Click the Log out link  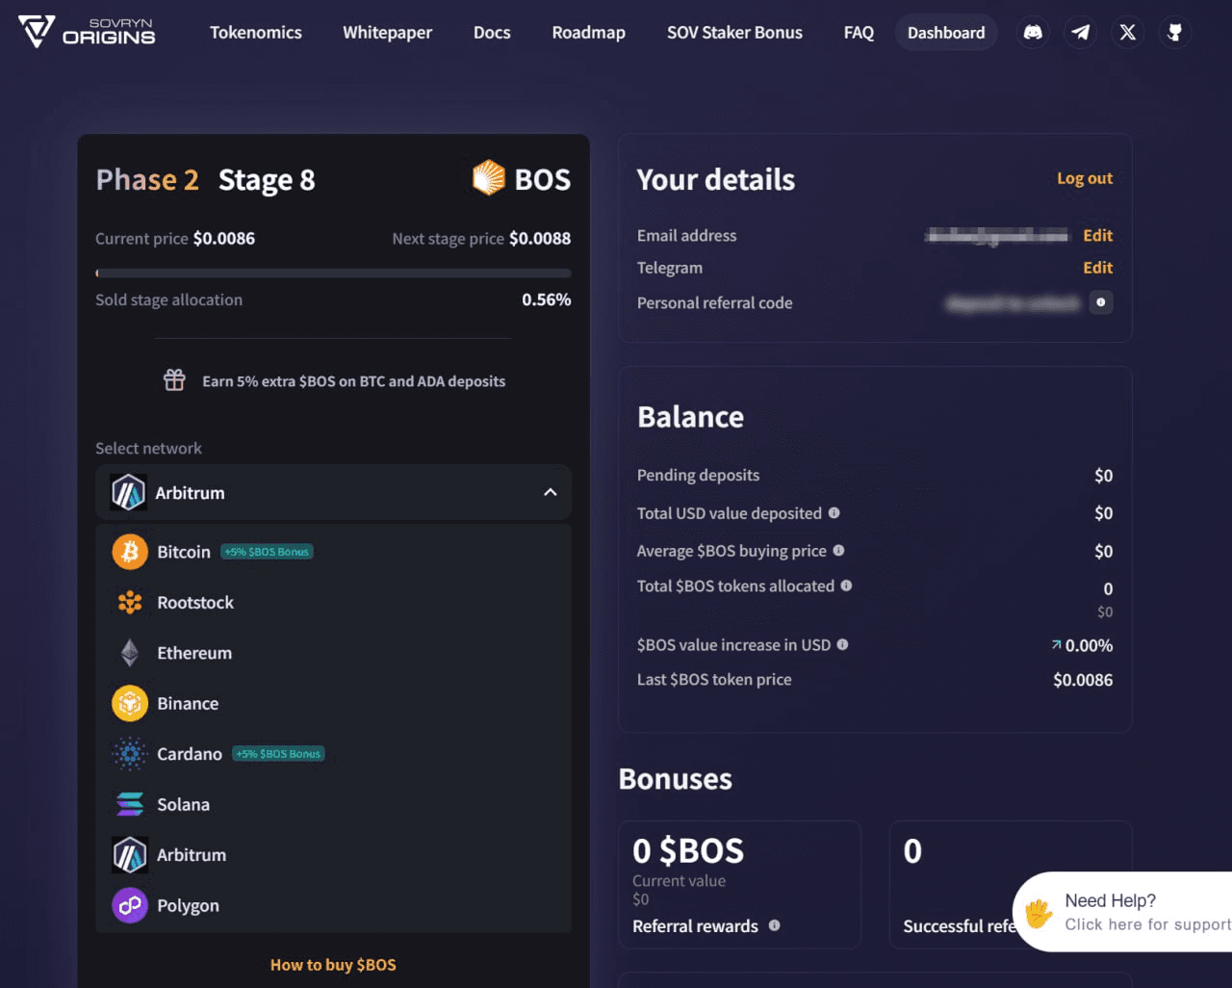tap(1085, 178)
